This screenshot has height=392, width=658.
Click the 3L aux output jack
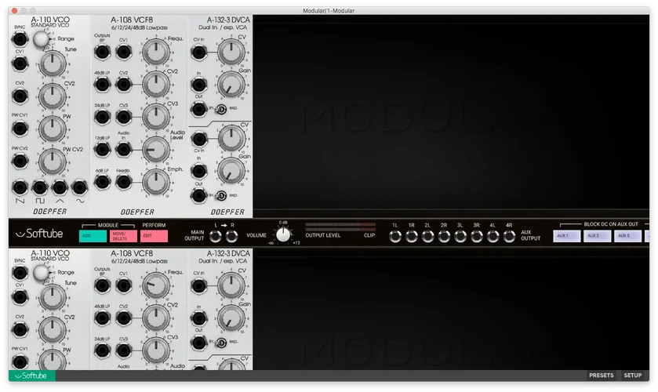coord(460,237)
